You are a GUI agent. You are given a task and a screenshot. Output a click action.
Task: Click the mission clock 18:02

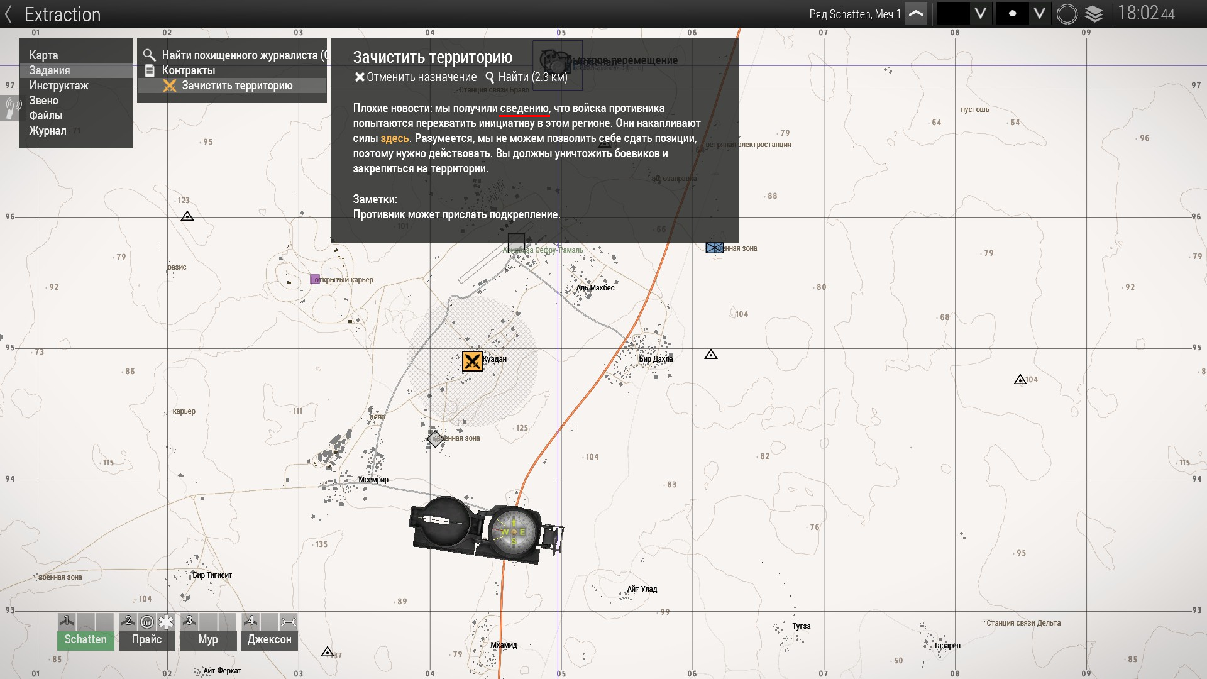click(1146, 13)
